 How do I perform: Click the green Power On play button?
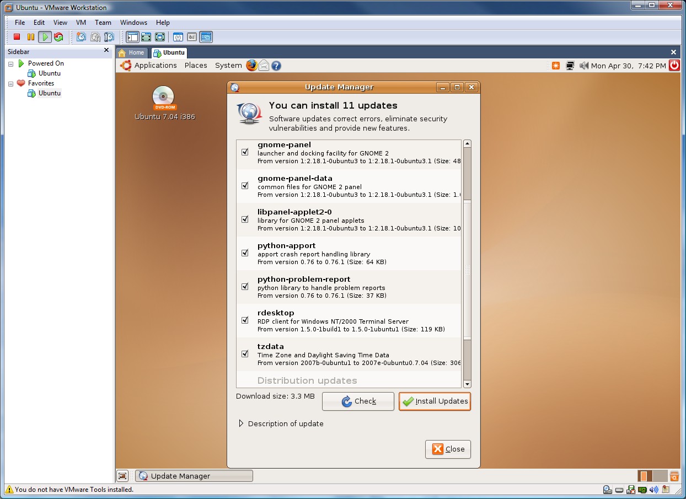click(45, 37)
